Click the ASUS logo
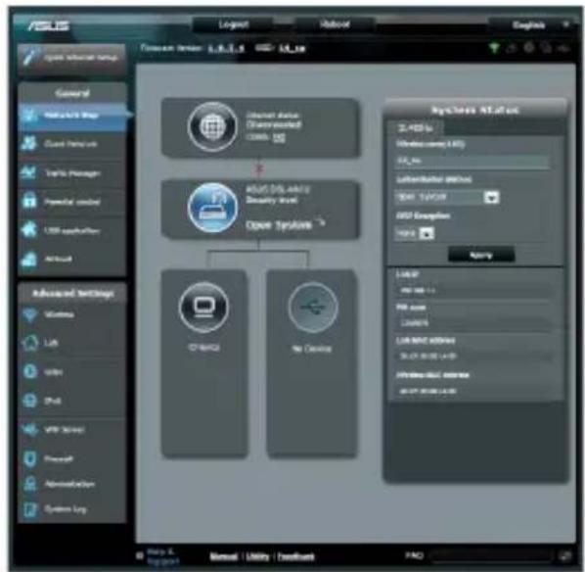 tap(49, 25)
